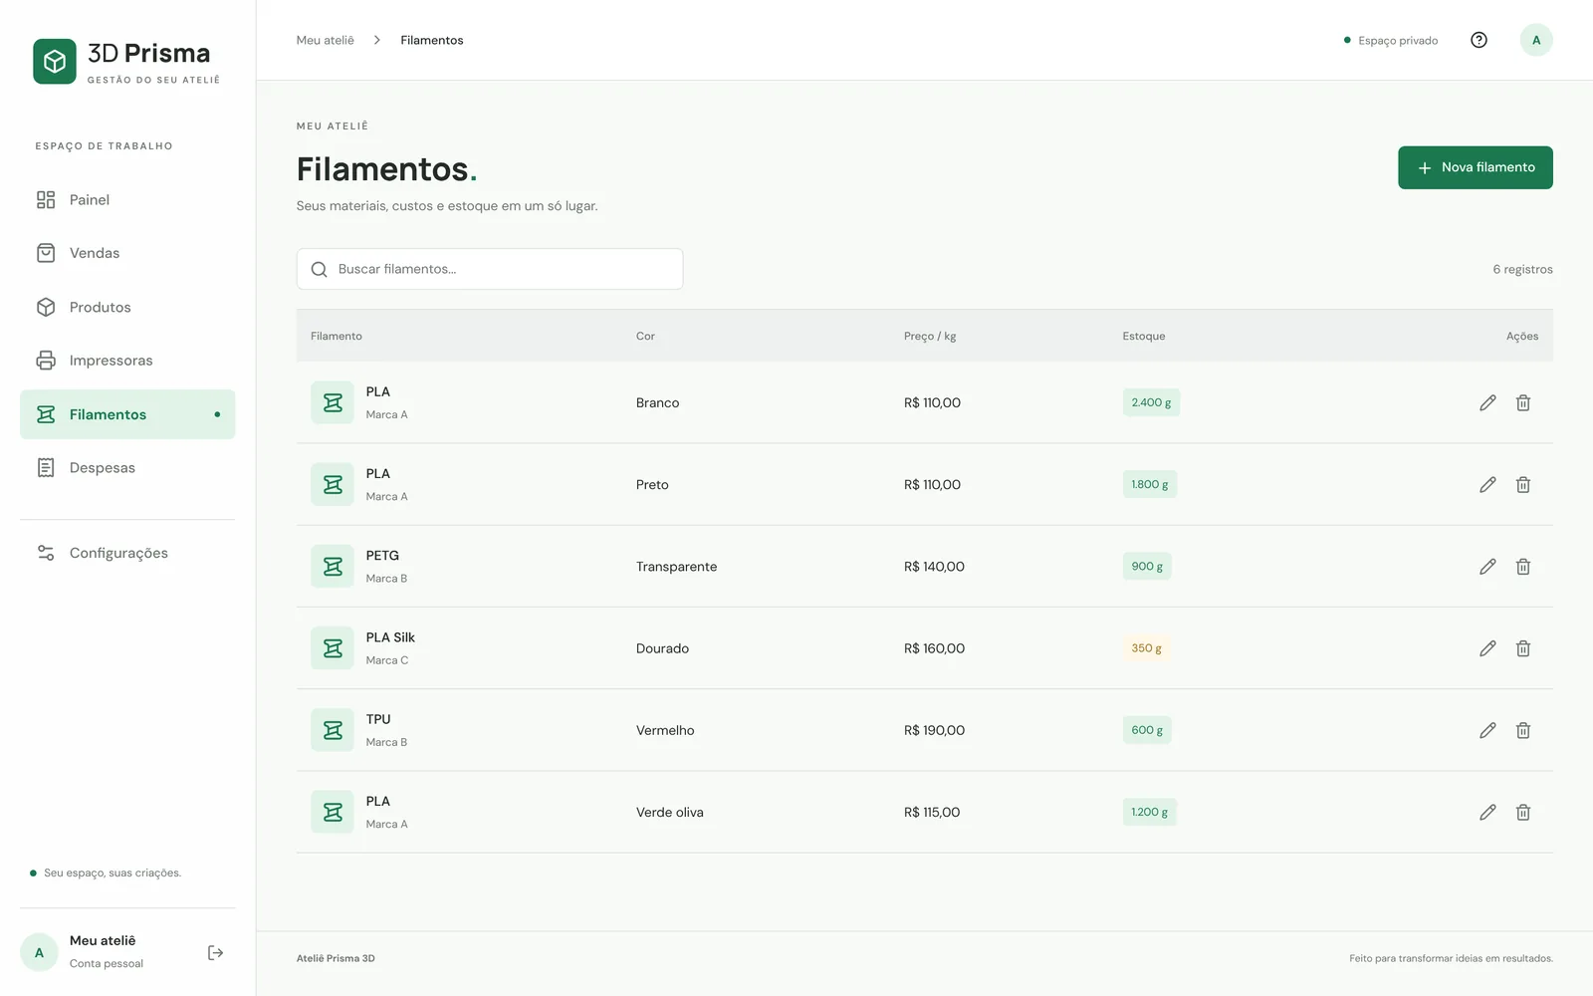Delete the PETG Transparente filament
Image resolution: width=1593 pixels, height=996 pixels.
[x=1523, y=567]
